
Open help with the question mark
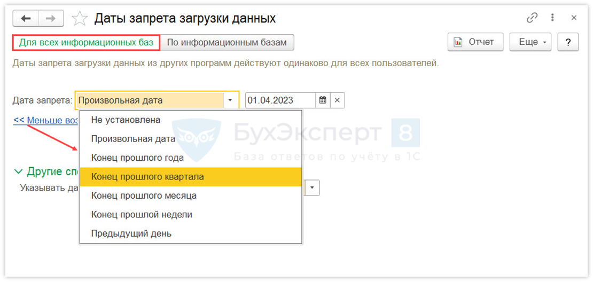(x=568, y=42)
